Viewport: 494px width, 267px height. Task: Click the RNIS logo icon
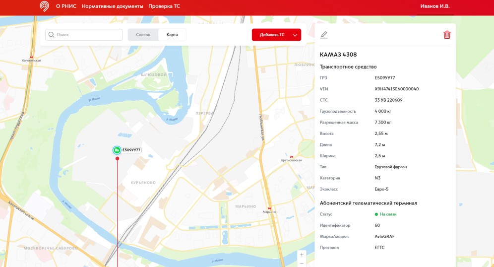pos(45,6)
